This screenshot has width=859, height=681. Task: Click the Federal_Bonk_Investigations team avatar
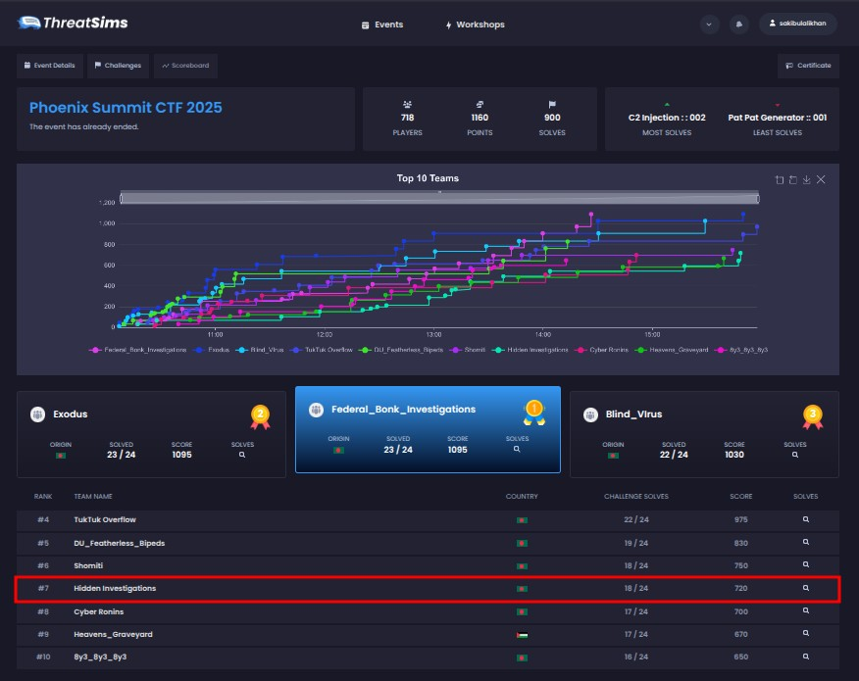(316, 410)
